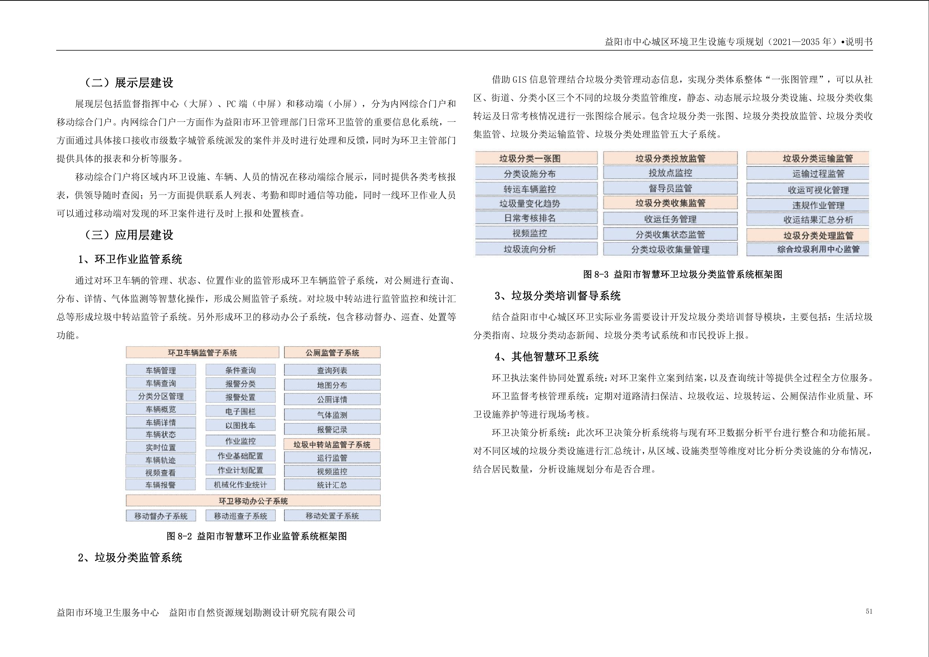Click the 移动处置子系统 box
This screenshot has width=929, height=657.
point(332,516)
